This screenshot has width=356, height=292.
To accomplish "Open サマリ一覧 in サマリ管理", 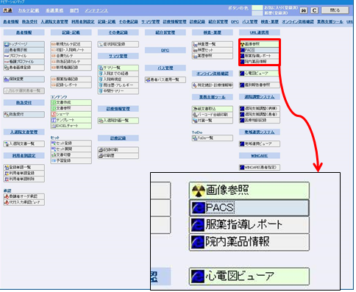I will [x=118, y=68].
